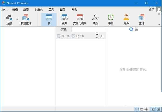Open the User (用户) management icon
Viewport: 162px width, 112px height.
coord(126,18)
